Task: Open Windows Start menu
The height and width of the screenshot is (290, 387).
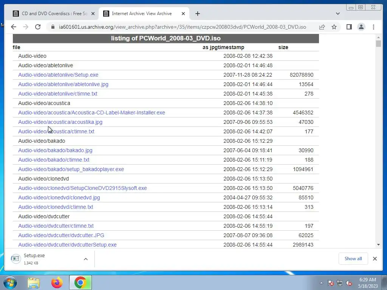Action: click(x=10, y=282)
